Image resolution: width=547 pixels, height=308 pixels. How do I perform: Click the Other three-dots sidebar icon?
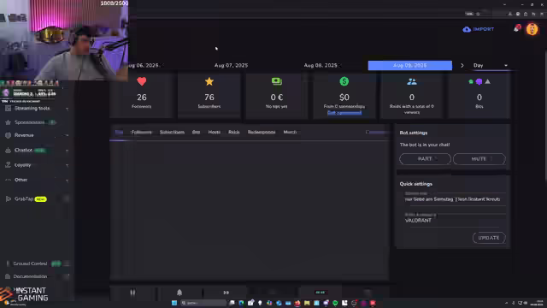point(8,180)
